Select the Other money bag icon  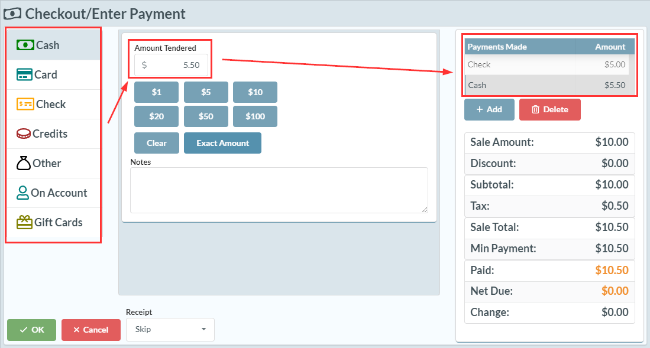tap(24, 163)
